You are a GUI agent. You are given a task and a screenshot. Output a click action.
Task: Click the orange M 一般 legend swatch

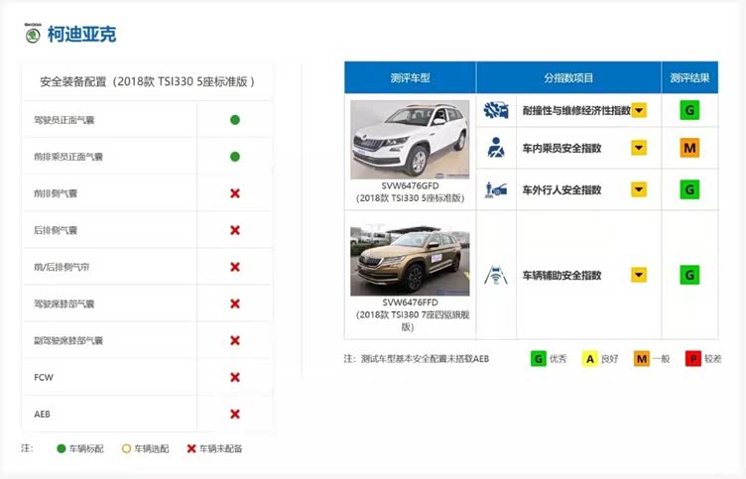(x=641, y=358)
